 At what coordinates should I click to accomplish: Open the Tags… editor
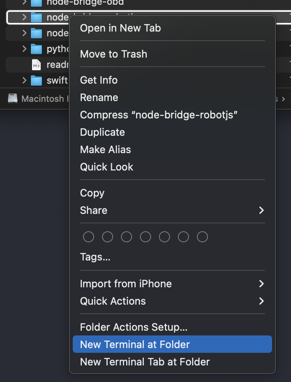coord(95,258)
